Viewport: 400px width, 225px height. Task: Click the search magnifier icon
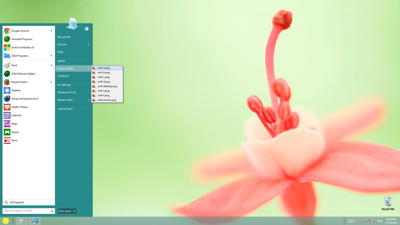[52, 211]
